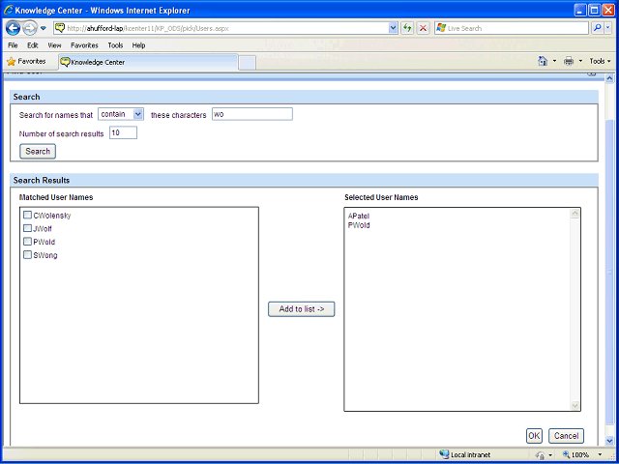Image resolution: width=619 pixels, height=464 pixels.
Task: Click the address bar URL field
Action: 225,28
